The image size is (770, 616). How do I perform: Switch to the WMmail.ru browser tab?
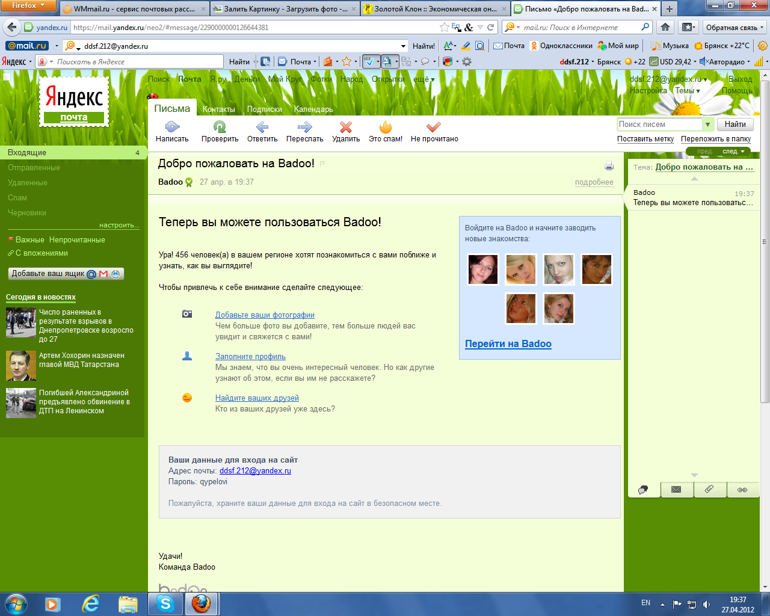coord(134,9)
